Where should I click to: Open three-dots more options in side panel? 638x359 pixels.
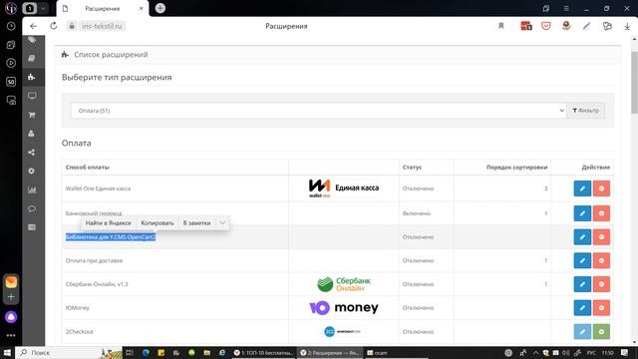coord(11,335)
